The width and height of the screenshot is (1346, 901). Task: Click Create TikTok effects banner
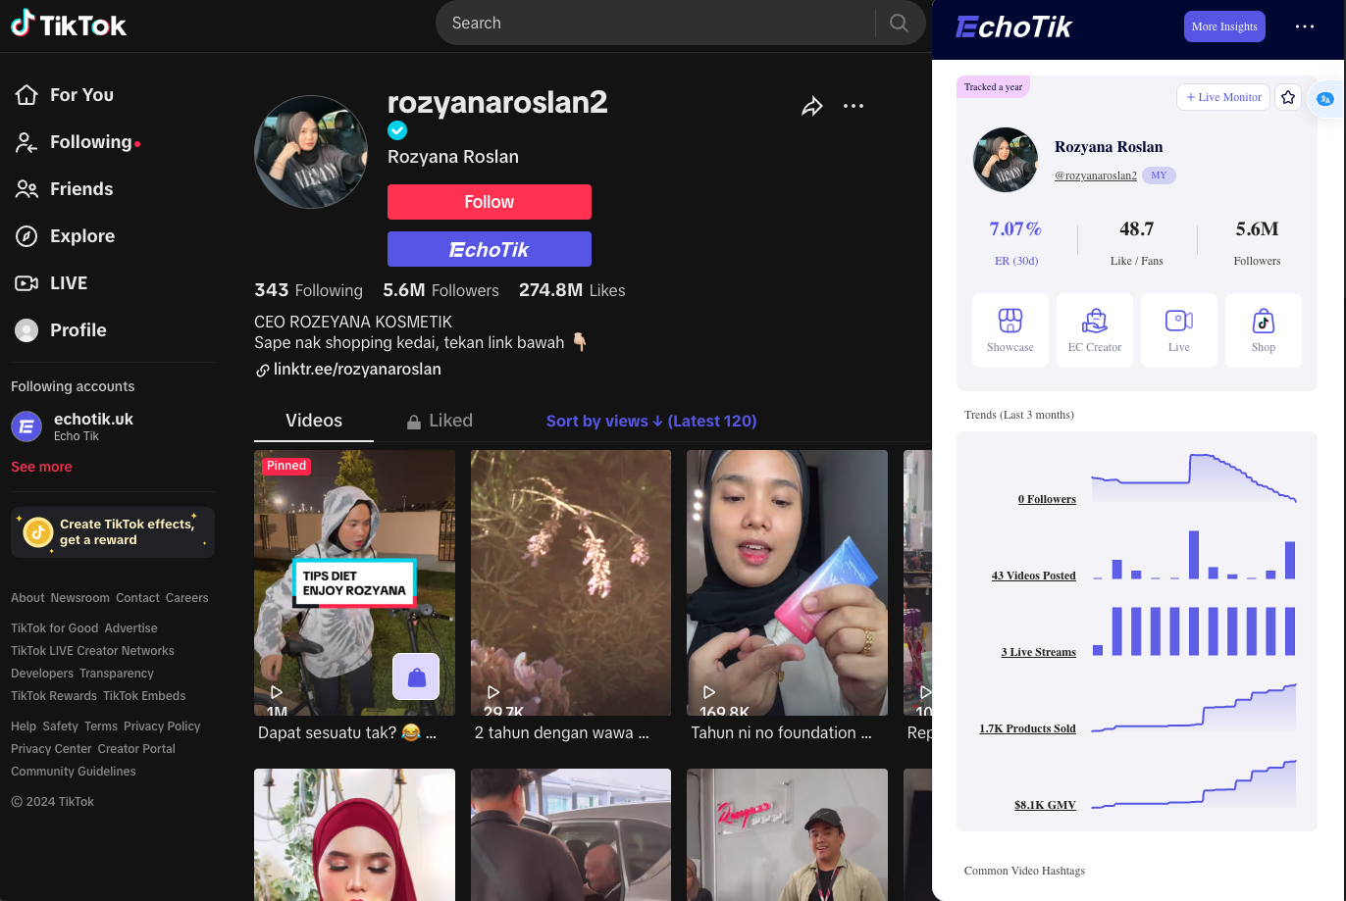(x=113, y=532)
